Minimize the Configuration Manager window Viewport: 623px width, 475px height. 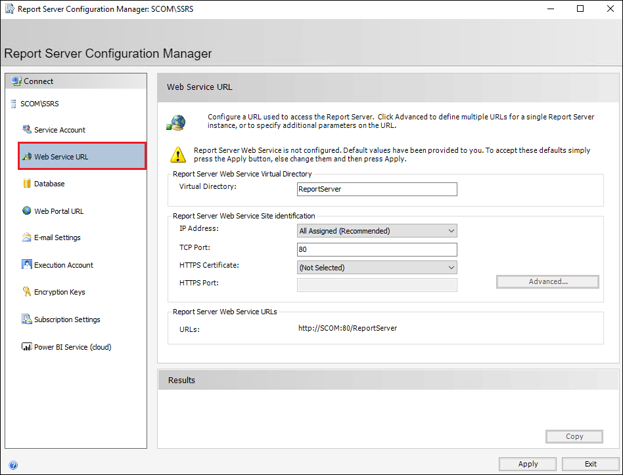click(550, 9)
